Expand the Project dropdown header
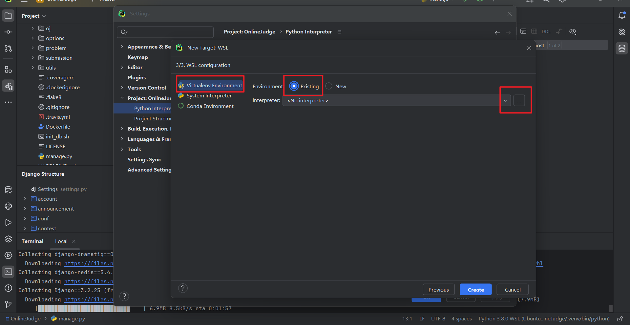The image size is (630, 325). (x=34, y=16)
